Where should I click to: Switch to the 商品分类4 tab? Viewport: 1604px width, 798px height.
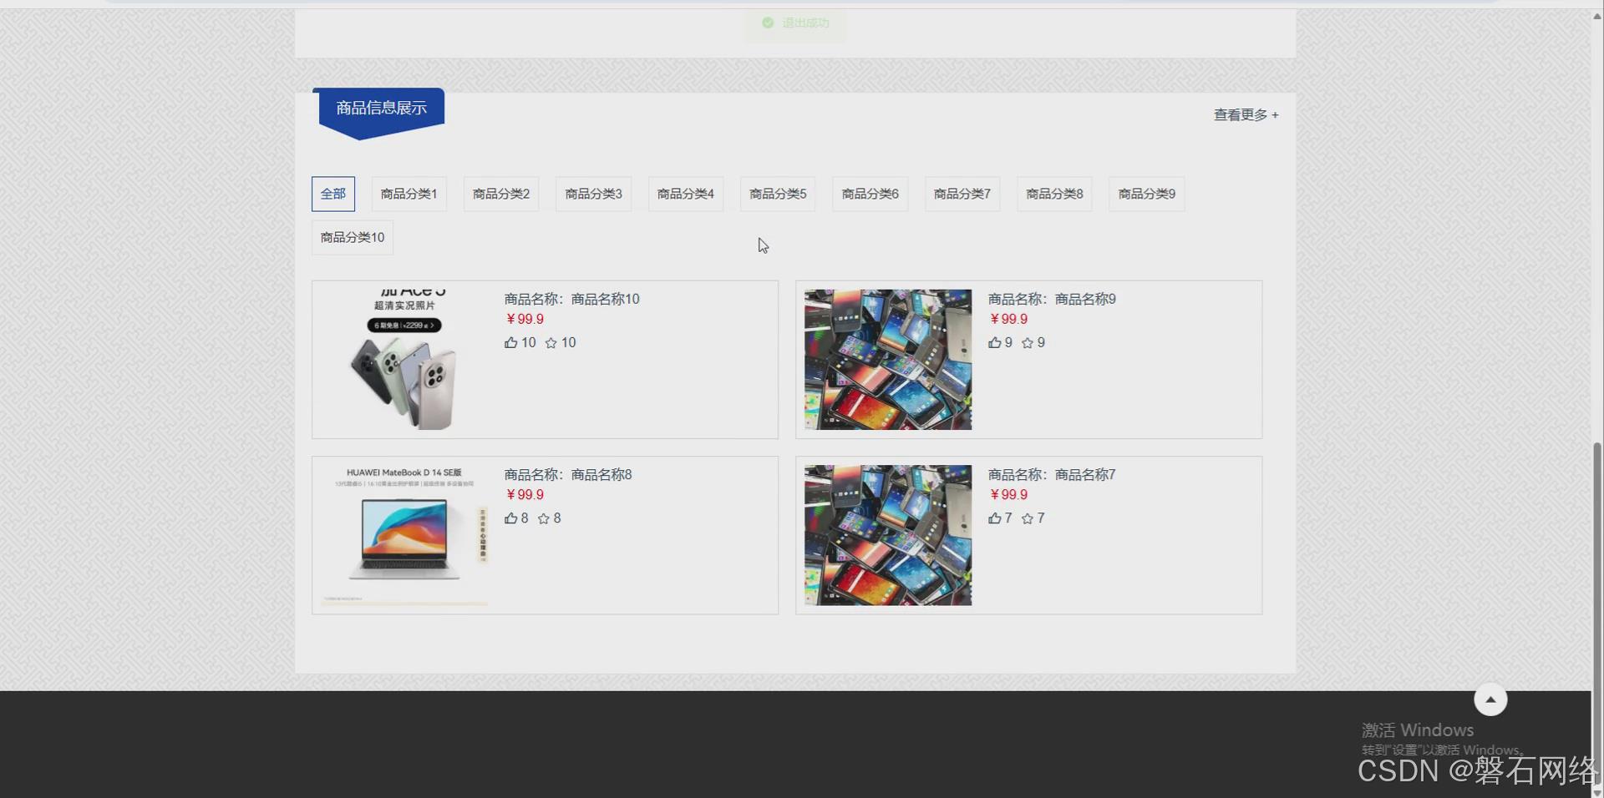[686, 194]
